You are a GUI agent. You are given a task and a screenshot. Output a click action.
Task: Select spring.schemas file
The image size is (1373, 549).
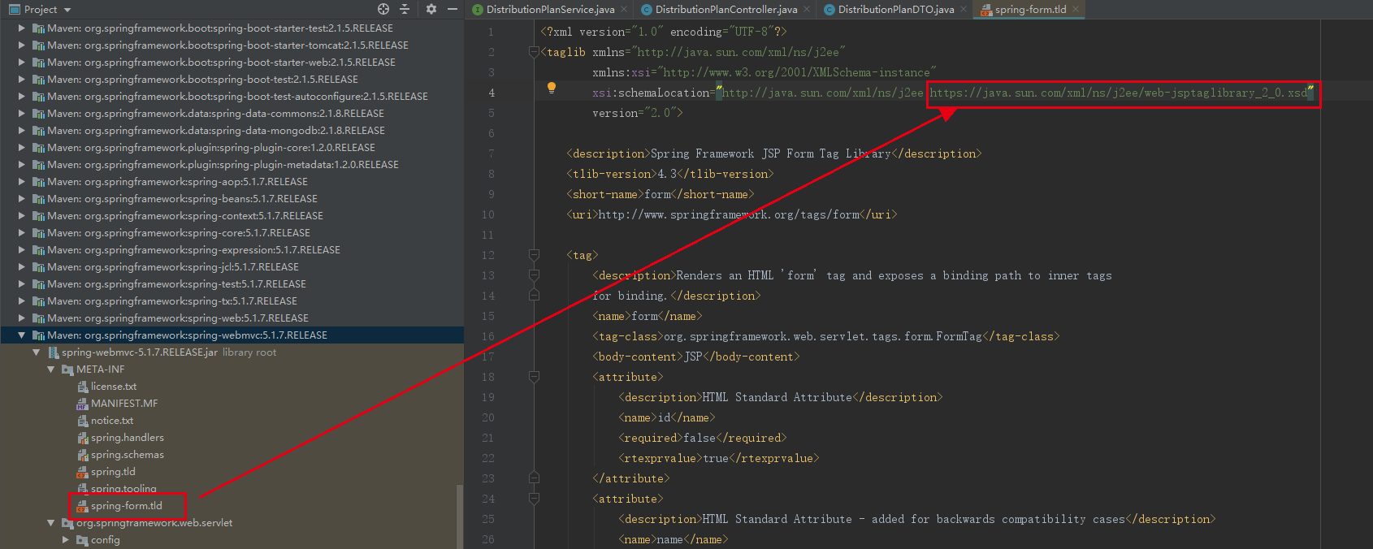(128, 454)
